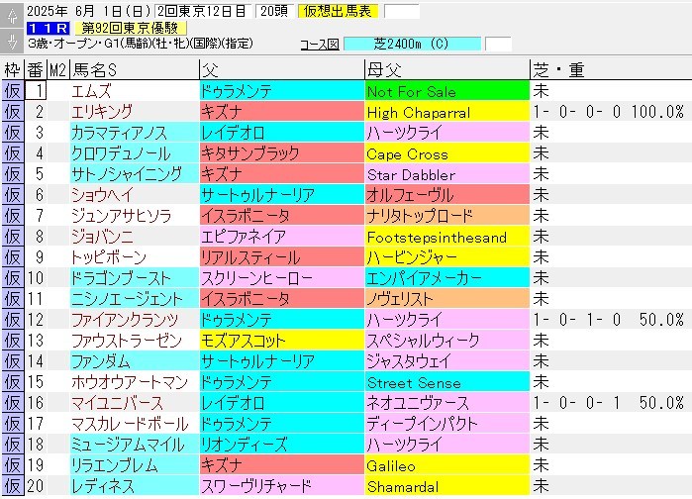
Task: Click the empty box beside 芝2400m (C)
Action: (498, 45)
